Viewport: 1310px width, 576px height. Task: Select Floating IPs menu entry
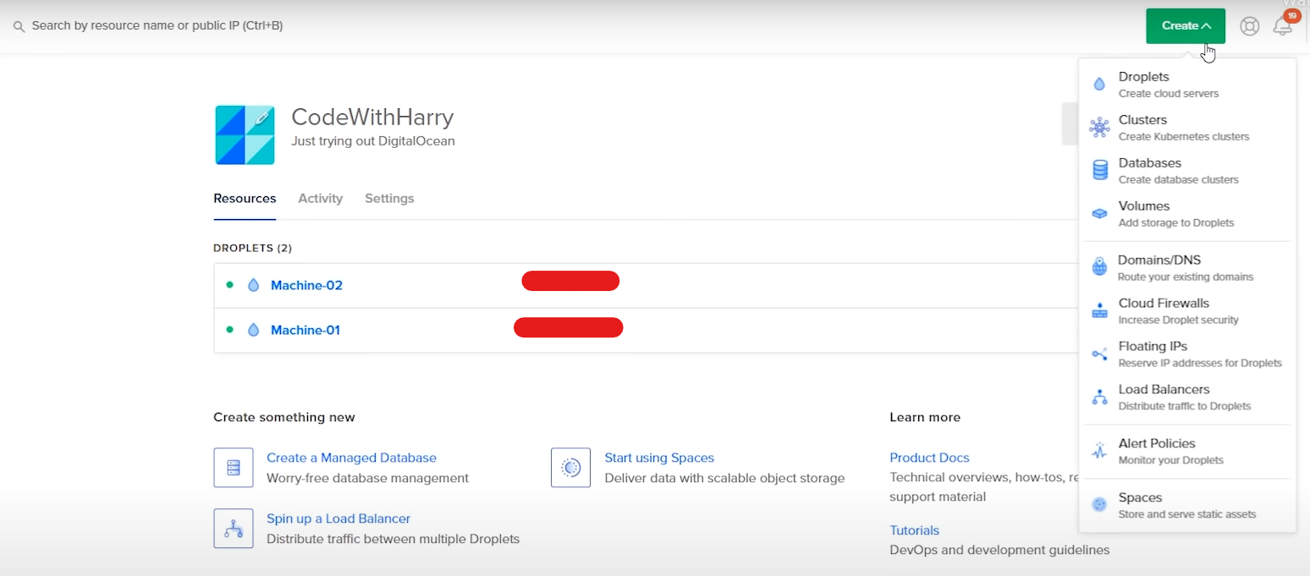pos(1188,354)
